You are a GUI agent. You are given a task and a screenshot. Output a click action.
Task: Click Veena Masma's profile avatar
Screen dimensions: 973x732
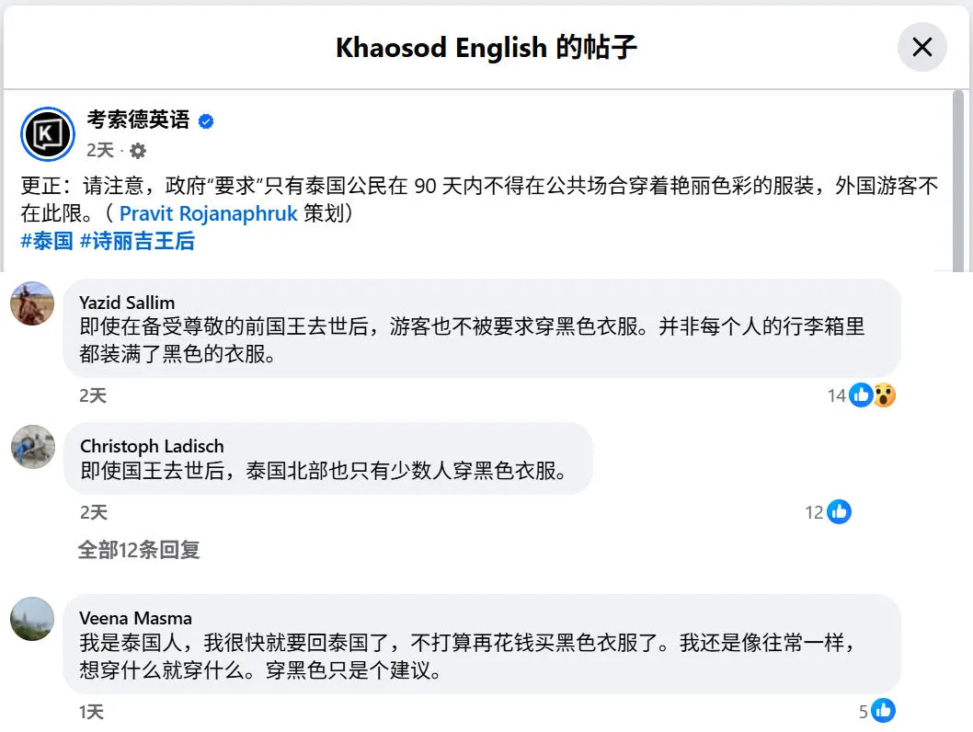pos(31,619)
